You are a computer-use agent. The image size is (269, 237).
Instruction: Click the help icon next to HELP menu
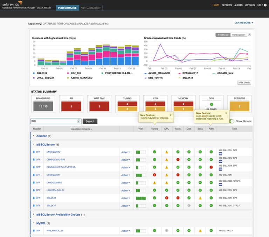(x=265, y=5)
